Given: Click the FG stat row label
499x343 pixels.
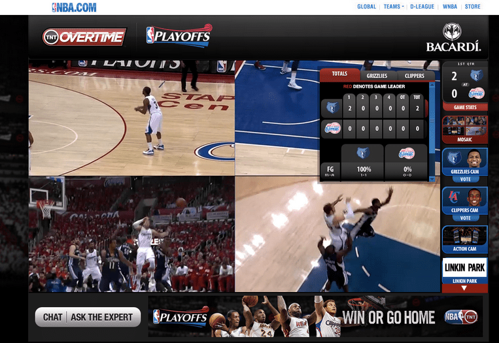Looking at the screenshot, I should (330, 171).
